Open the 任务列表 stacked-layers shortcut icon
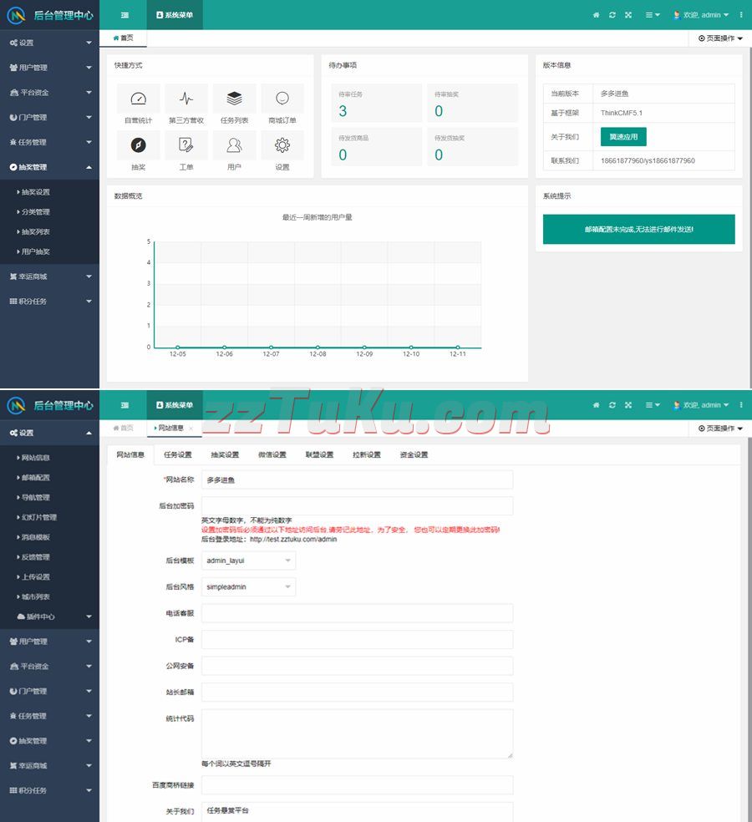This screenshot has height=822, width=752. coord(234,99)
